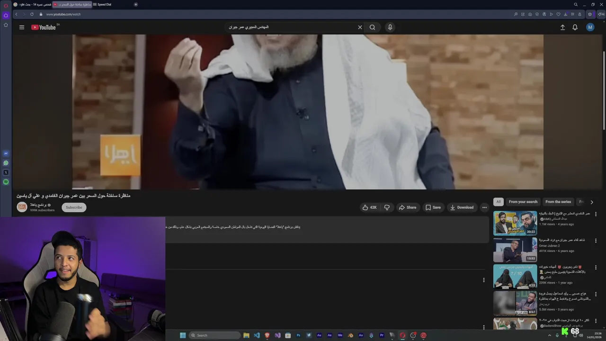Open Opera sidebar home icon
Viewport: 606px width, 341px height.
pos(6,15)
